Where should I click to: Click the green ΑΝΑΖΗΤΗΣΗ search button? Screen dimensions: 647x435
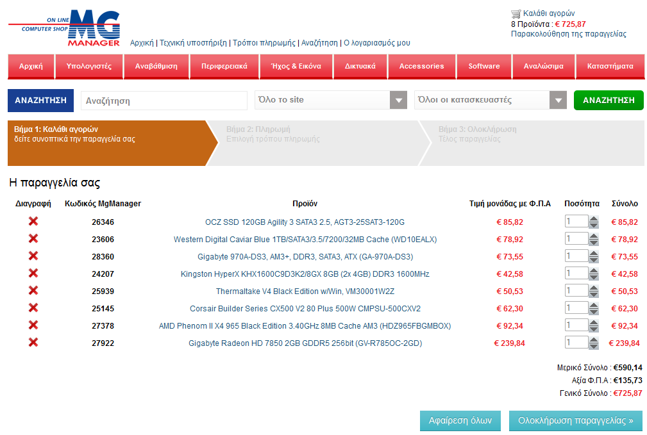coord(609,100)
